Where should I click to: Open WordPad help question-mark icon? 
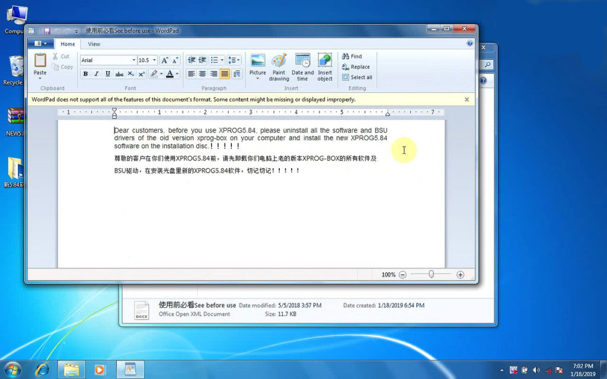pyautogui.click(x=469, y=43)
